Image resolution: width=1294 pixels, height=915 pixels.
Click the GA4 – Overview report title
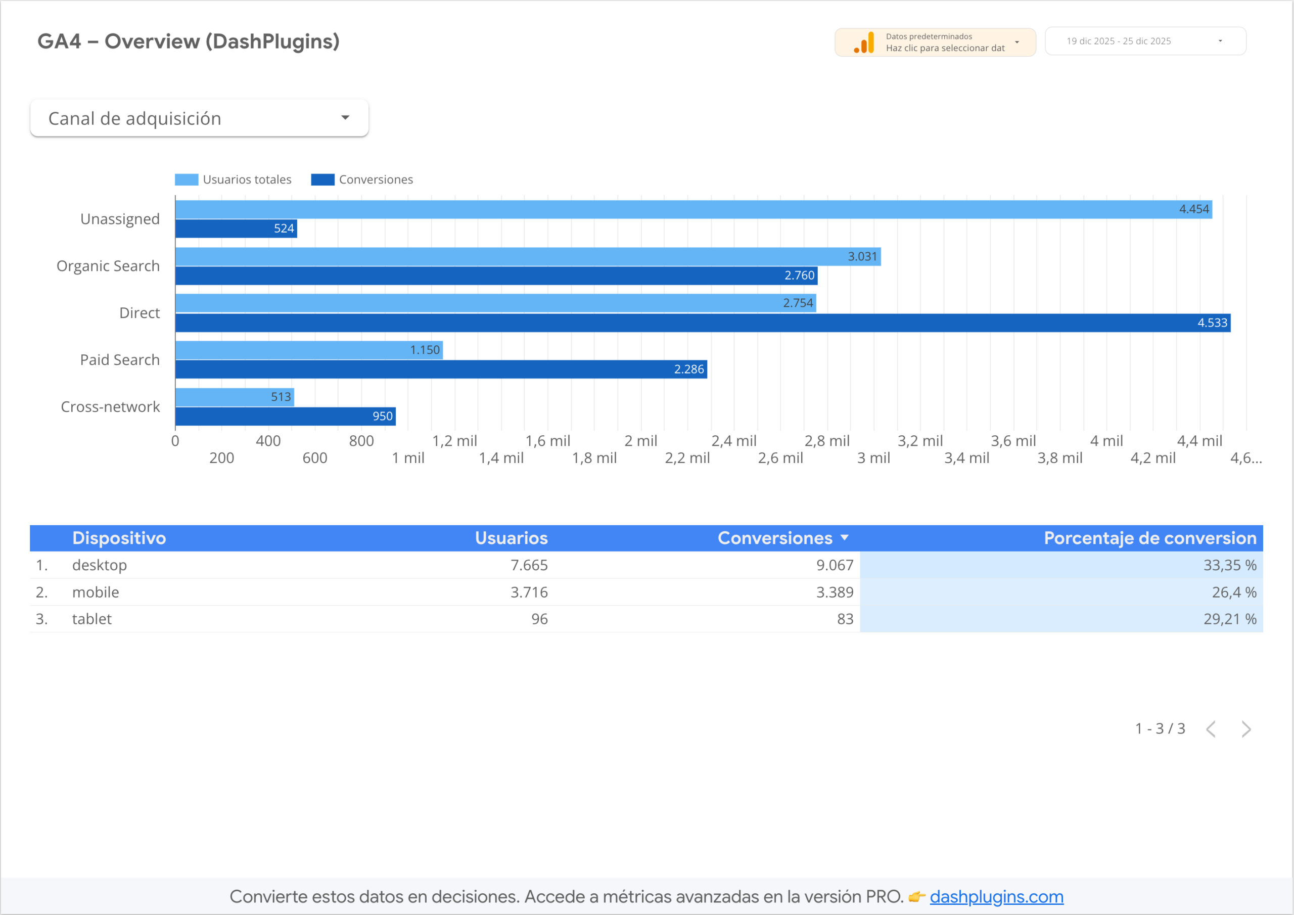click(x=188, y=40)
